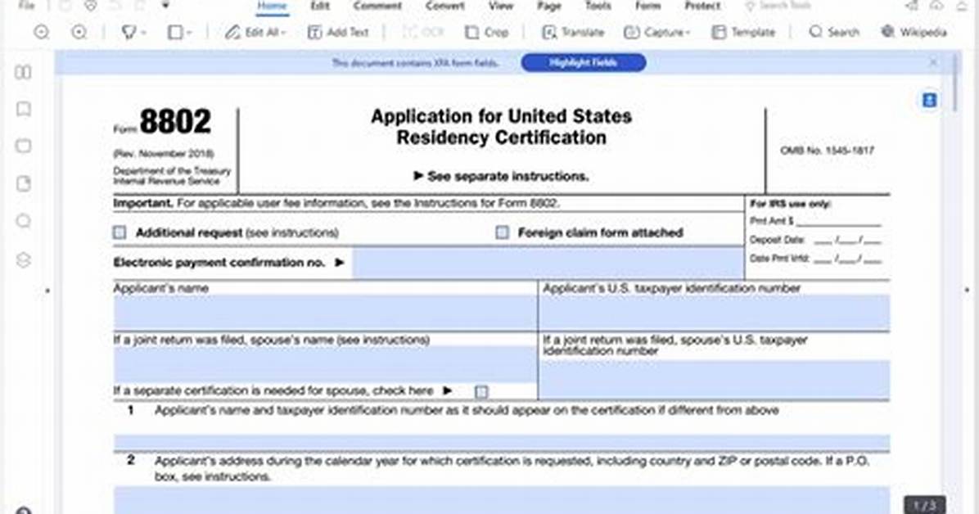
Task: Switch to the Form tab
Action: pyautogui.click(x=647, y=6)
